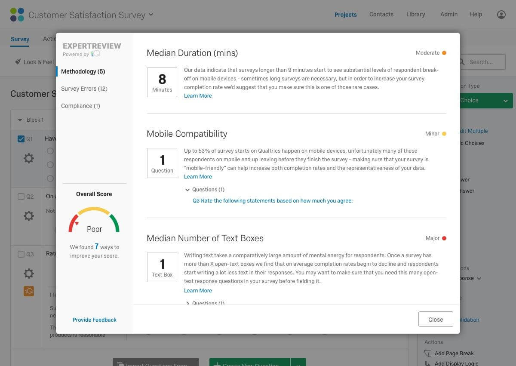This screenshot has height=366, width=516.
Task: Click the orange iQ icon on Q3
Action: [x=29, y=291]
